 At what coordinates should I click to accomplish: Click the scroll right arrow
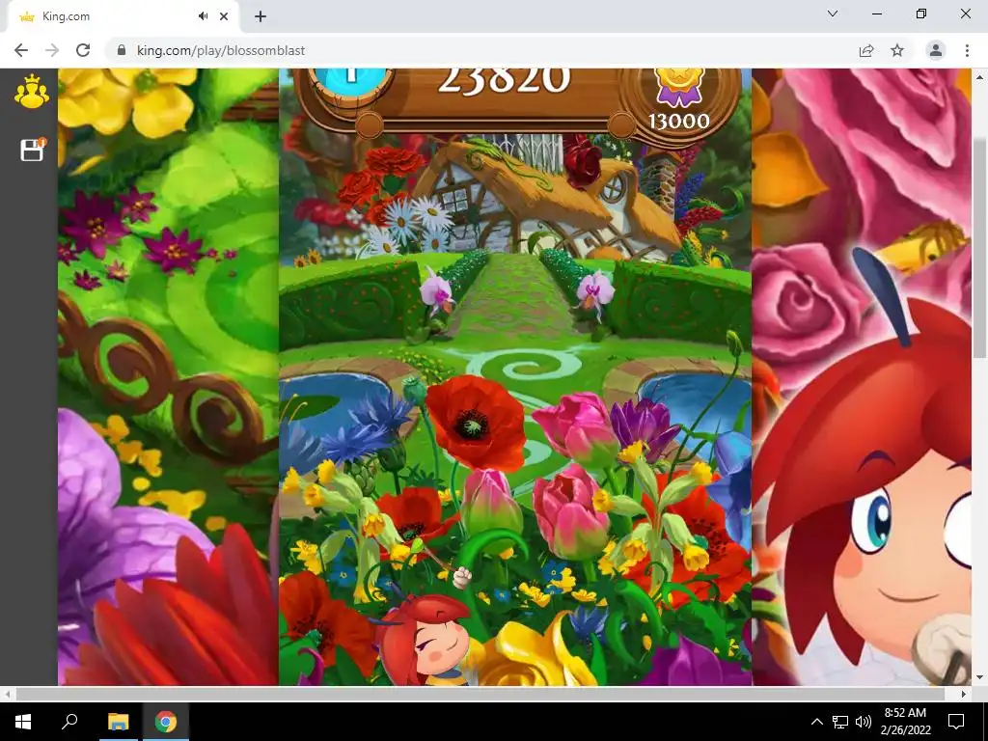pyautogui.click(x=964, y=694)
